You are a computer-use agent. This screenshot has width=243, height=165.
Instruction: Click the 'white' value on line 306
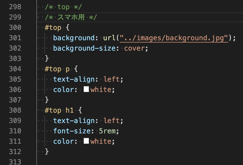(101, 89)
